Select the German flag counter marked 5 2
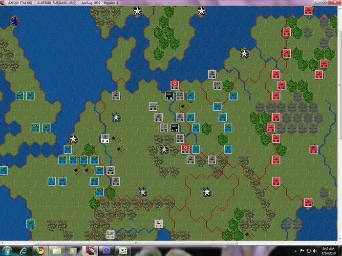Image resolution: width=342 pixels, height=256 pixels. tap(175, 85)
